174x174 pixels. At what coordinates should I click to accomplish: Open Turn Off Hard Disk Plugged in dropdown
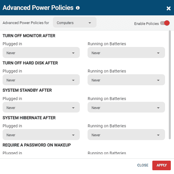(41, 80)
